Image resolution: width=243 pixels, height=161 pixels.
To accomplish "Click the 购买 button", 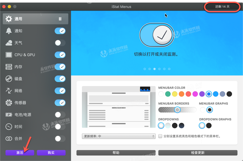I will point(51,153).
